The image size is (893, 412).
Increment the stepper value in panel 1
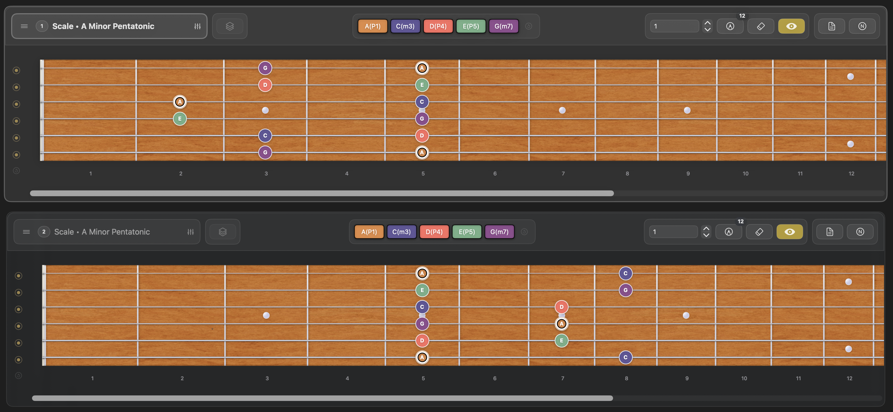[x=708, y=23]
